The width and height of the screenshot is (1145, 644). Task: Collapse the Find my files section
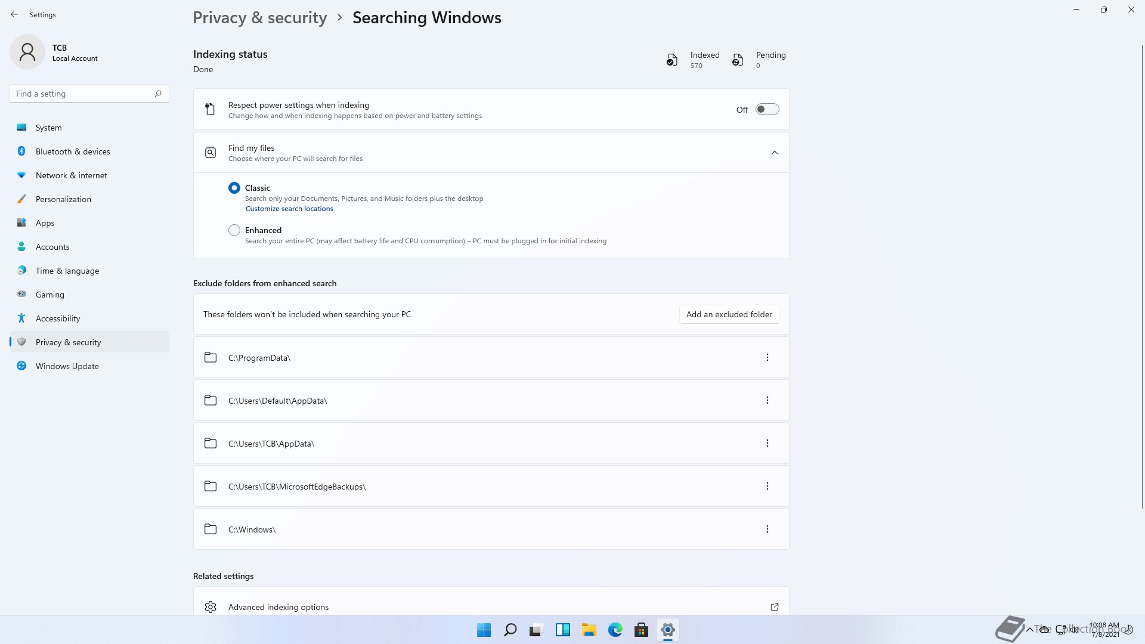774,153
